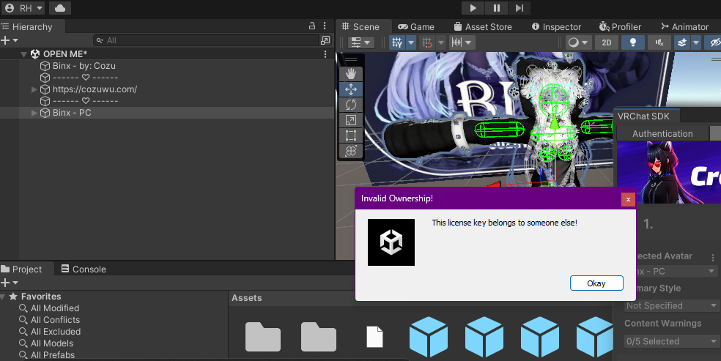The image size is (721, 361).
Task: Toggle hidden objects visibility eye icon
Action: (714, 42)
